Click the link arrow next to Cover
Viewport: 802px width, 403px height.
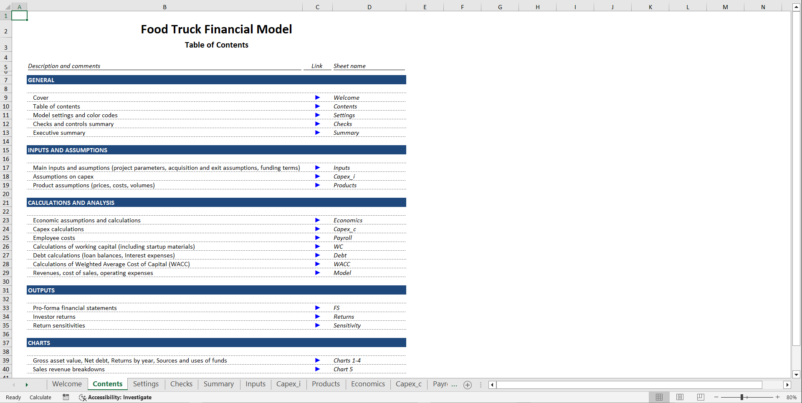pos(317,98)
